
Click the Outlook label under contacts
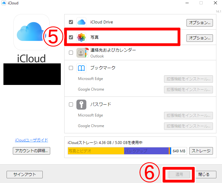[97, 56]
